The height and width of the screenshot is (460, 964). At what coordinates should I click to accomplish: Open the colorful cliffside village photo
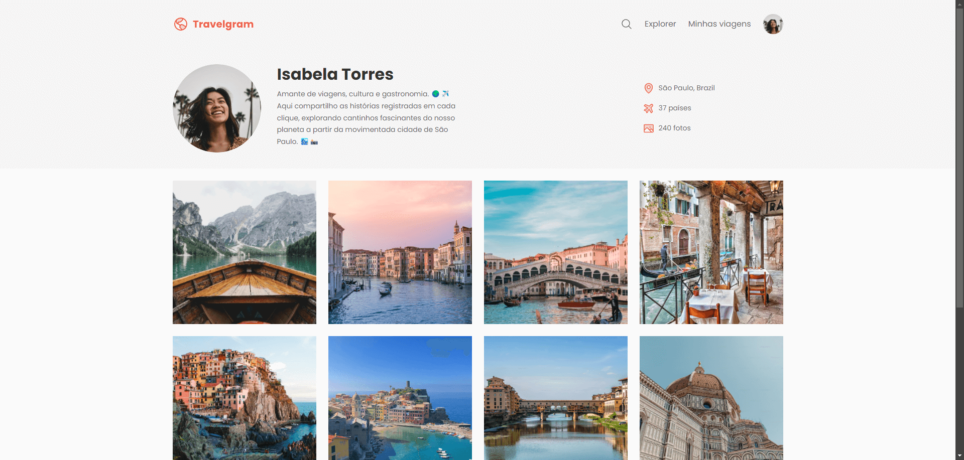pos(245,398)
